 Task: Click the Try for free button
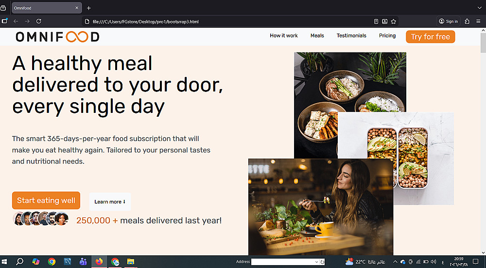point(431,36)
